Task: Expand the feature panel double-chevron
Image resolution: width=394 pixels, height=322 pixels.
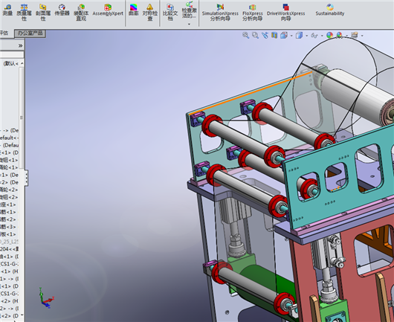Action: pos(20,45)
